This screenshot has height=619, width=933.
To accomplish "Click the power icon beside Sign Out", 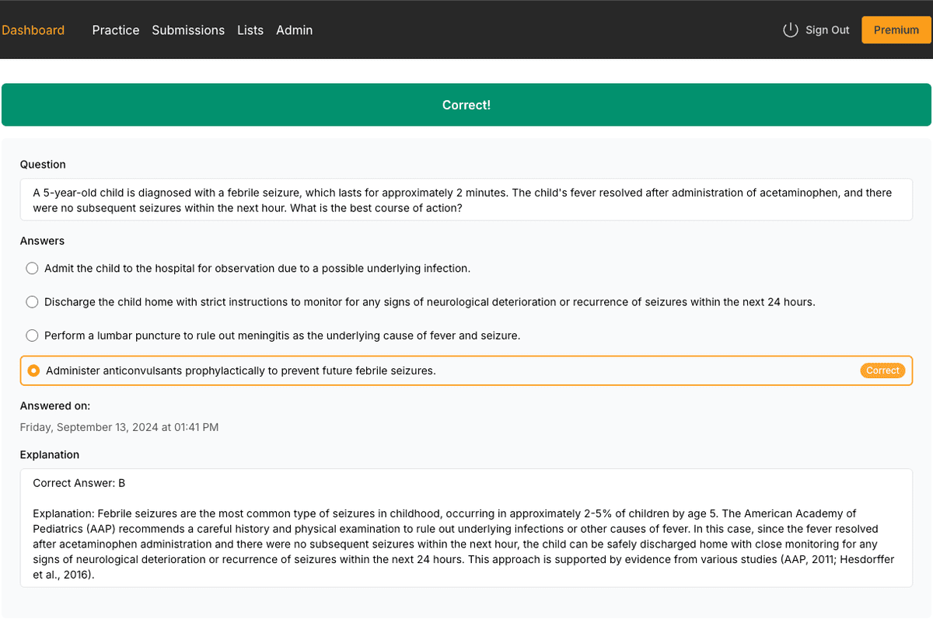I will pyautogui.click(x=790, y=30).
